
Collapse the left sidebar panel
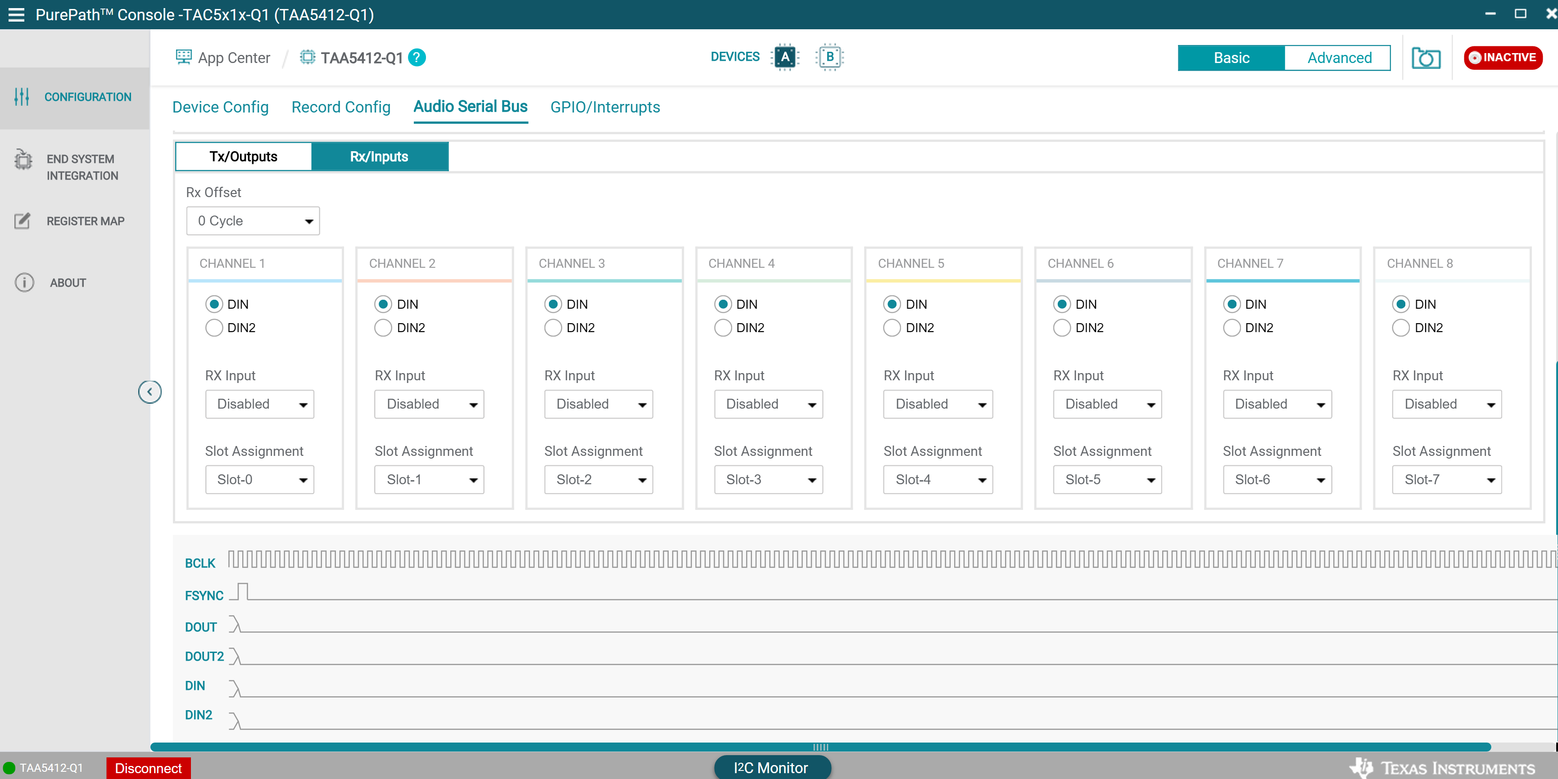click(x=149, y=392)
